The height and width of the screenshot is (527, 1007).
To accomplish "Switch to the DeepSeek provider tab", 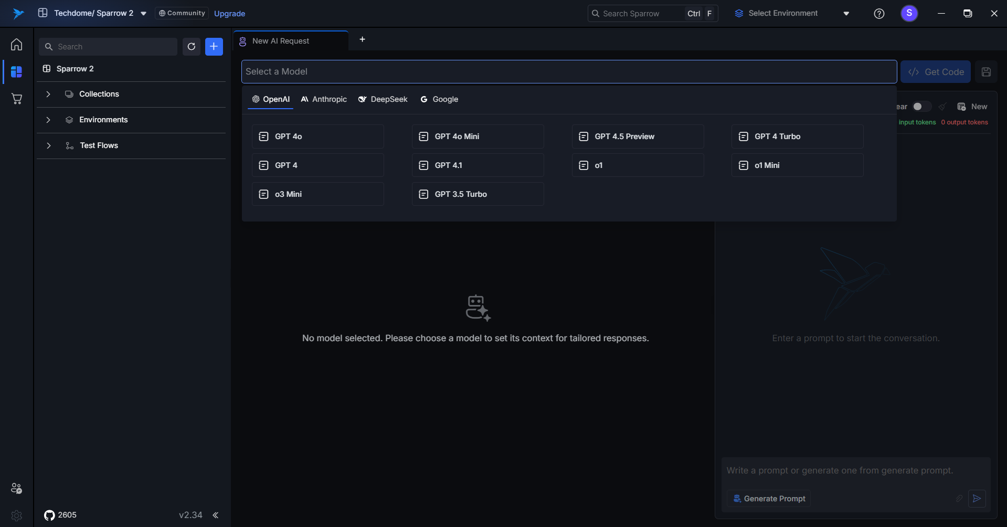I will click(383, 99).
